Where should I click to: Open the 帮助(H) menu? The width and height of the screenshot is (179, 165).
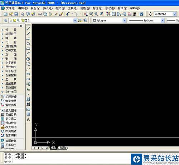[135, 8]
